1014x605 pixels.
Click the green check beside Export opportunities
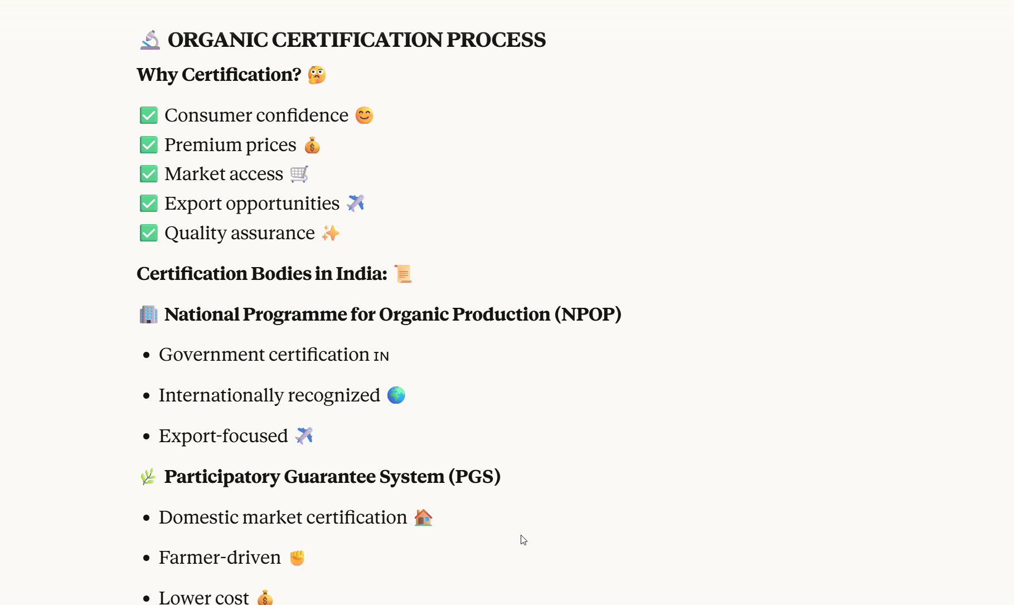[x=149, y=204]
